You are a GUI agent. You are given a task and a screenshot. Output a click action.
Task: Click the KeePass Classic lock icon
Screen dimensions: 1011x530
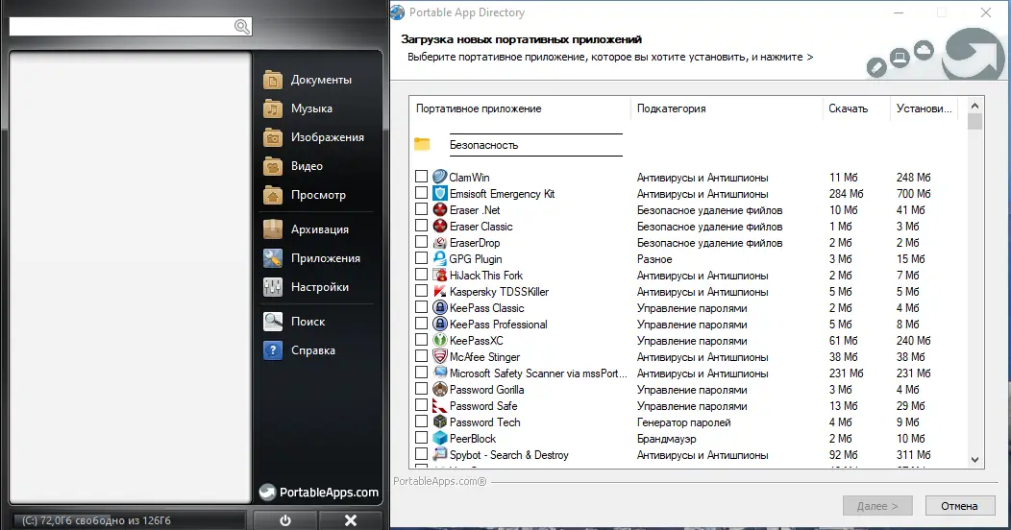point(440,307)
